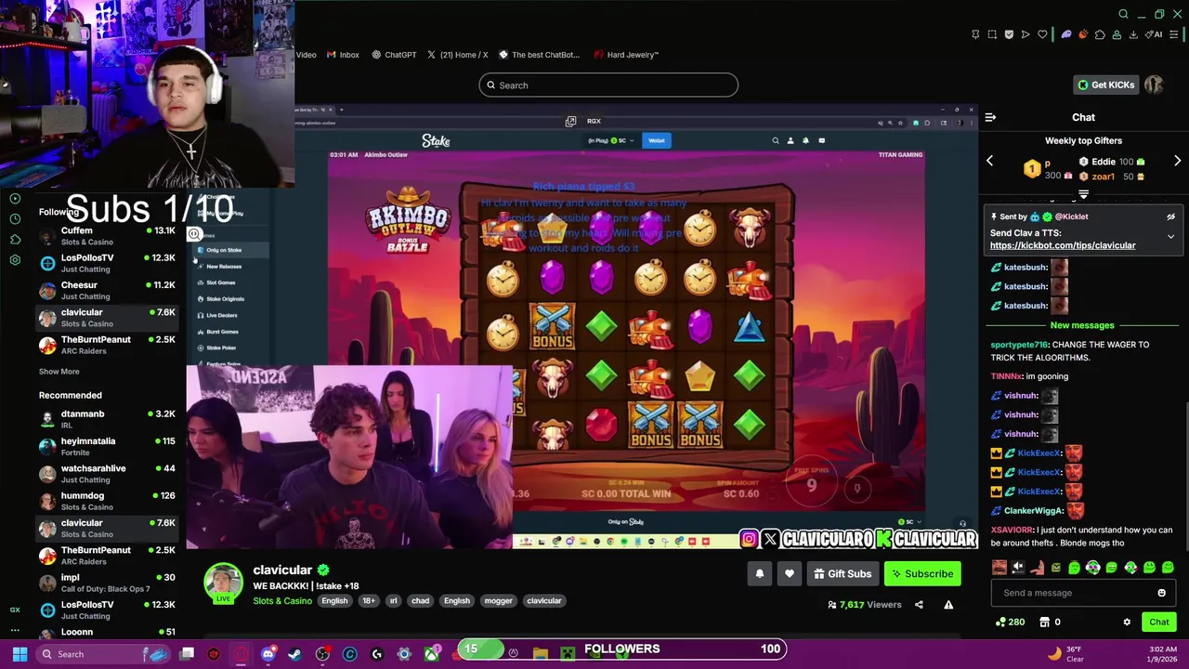Screen dimensions: 1189x669
Task: Expand the pinned Kicklet message chevron
Action: tap(1170, 237)
